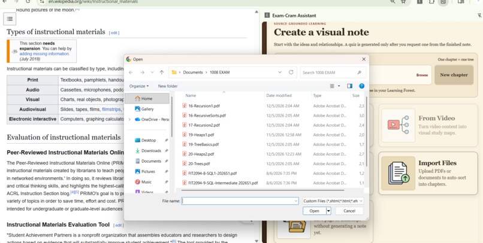Open Desktop in the navigation pane
Image resolution: width=483 pixels, height=243 pixels.
click(149, 140)
